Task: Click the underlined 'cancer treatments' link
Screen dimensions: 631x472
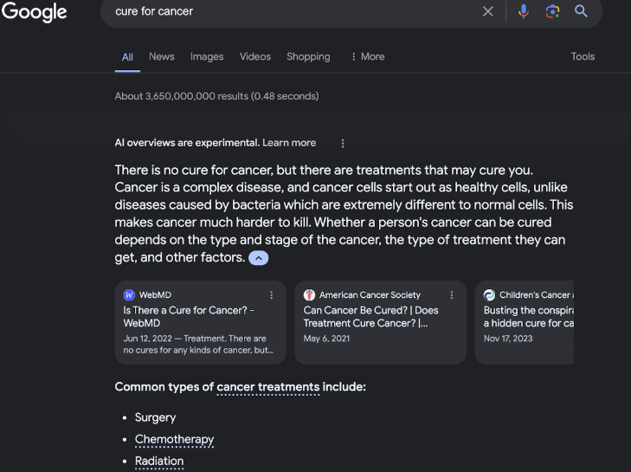Action: (x=268, y=387)
